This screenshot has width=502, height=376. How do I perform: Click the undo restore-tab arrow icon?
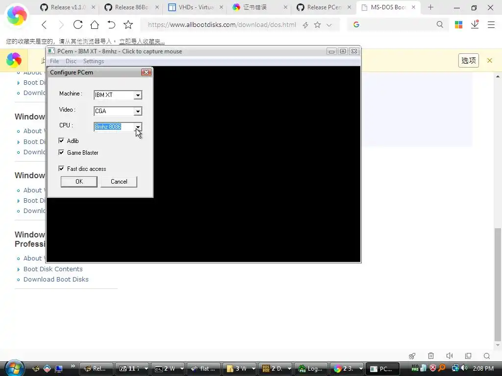(111, 24)
